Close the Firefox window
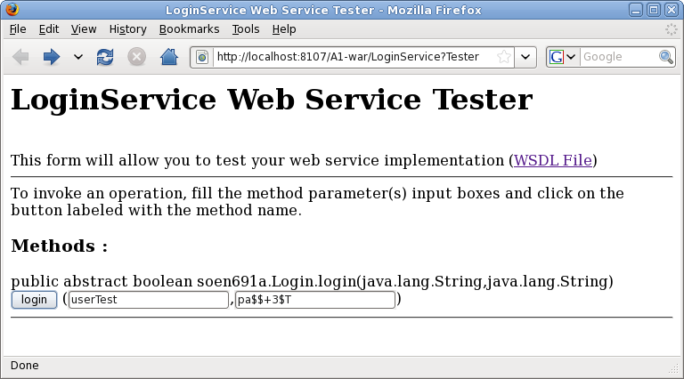Image resolution: width=684 pixels, height=379 pixels. [672, 10]
